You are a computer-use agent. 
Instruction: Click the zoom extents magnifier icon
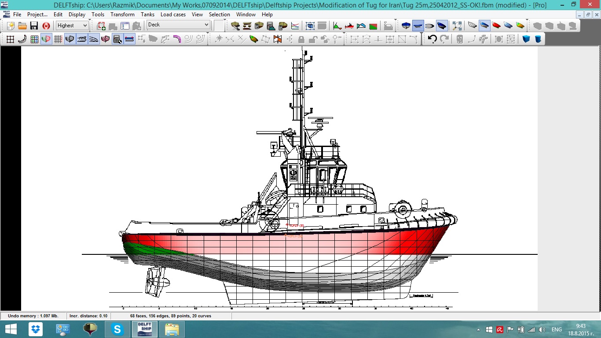pyautogui.click(x=457, y=26)
